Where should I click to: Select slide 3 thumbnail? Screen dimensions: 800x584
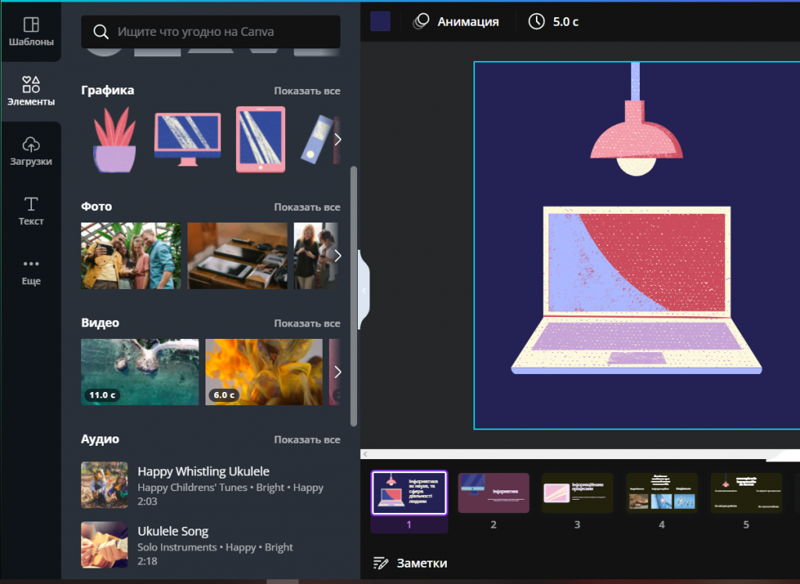[577, 493]
